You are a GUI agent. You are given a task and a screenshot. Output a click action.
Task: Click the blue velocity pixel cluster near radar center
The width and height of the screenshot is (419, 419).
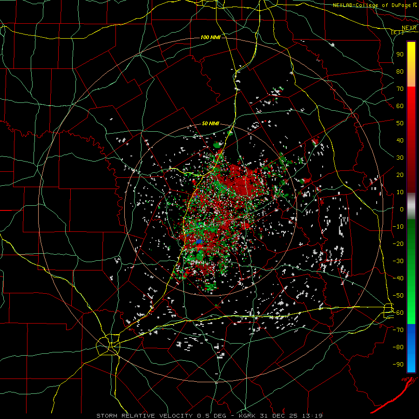click(x=199, y=242)
